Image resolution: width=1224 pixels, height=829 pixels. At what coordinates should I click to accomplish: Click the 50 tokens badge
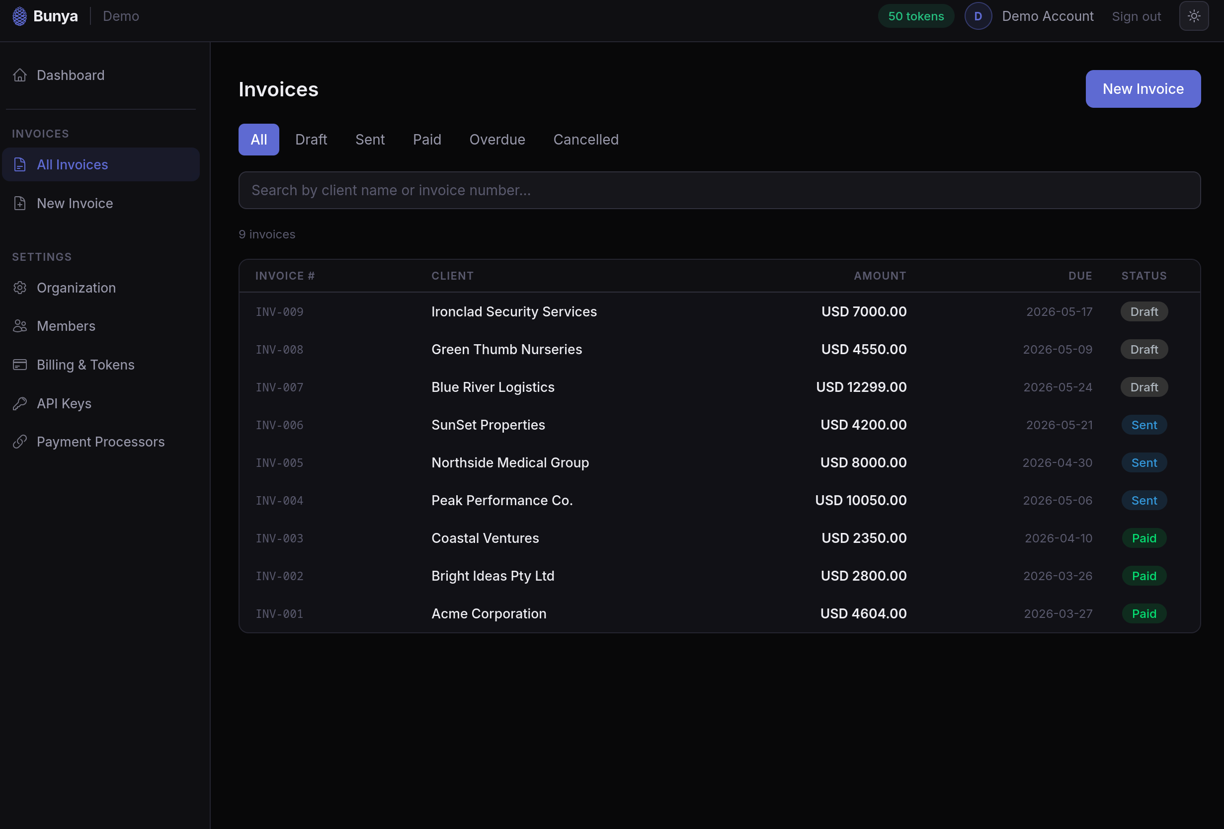[x=915, y=16]
